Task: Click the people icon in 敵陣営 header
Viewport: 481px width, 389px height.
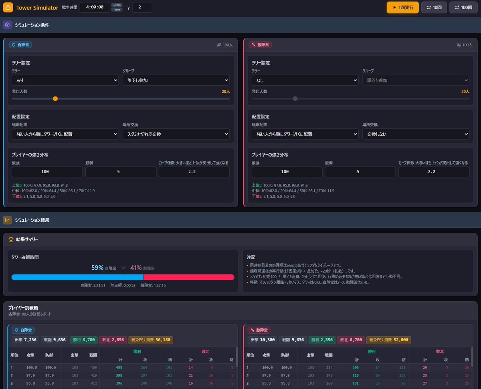Action: click(459, 45)
